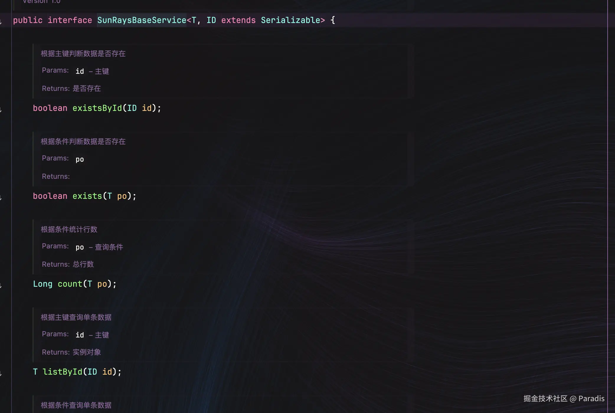Click the existsById method name
This screenshot has height=413, width=615.
coord(97,108)
